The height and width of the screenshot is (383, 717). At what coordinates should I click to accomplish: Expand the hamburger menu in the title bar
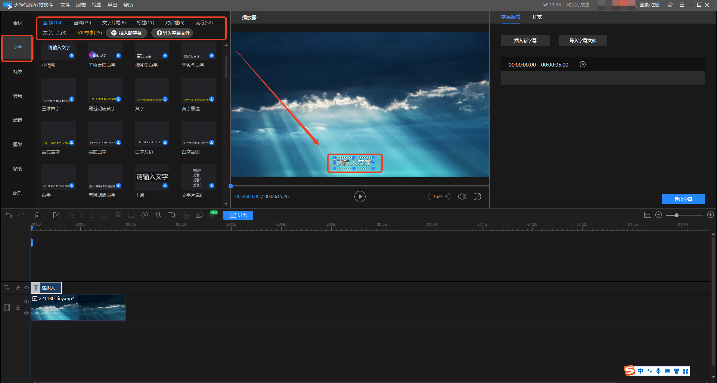682,5
